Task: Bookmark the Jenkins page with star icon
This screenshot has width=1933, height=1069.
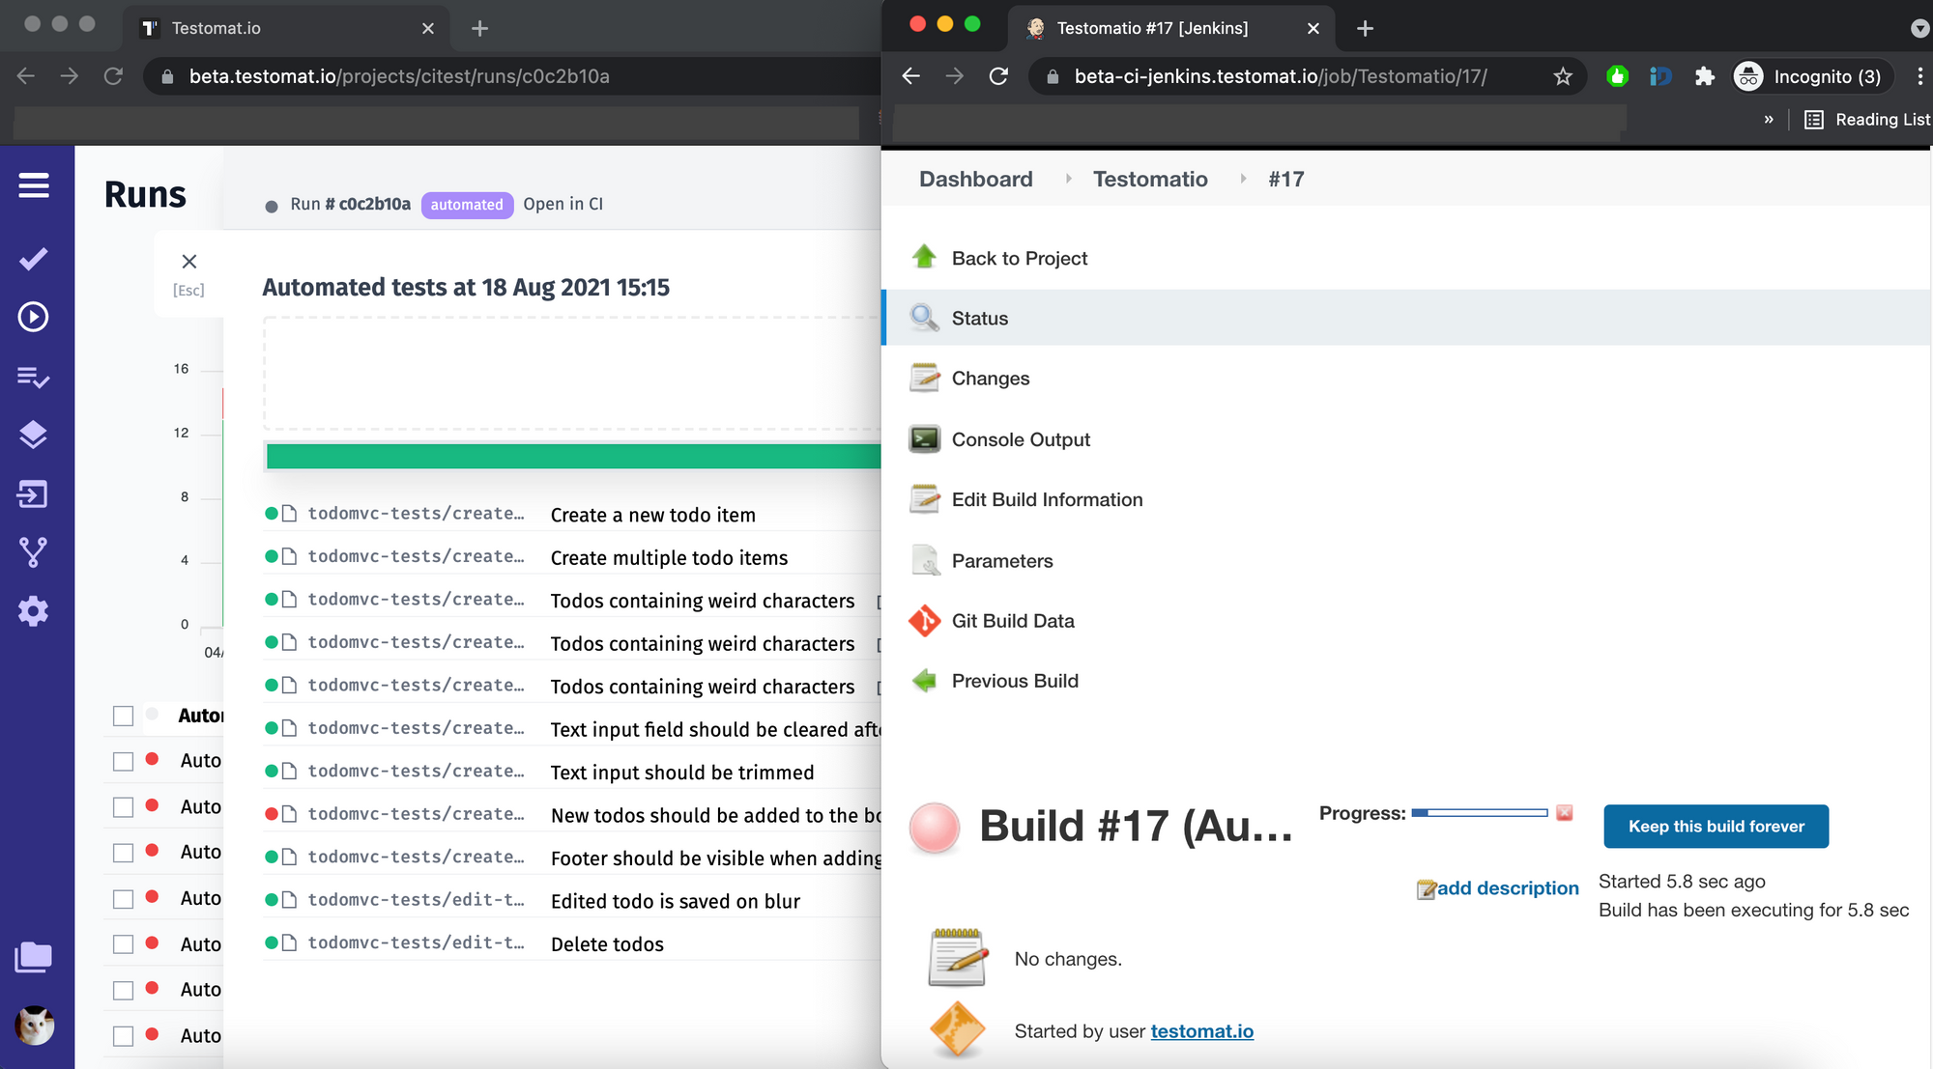Action: [x=1563, y=76]
